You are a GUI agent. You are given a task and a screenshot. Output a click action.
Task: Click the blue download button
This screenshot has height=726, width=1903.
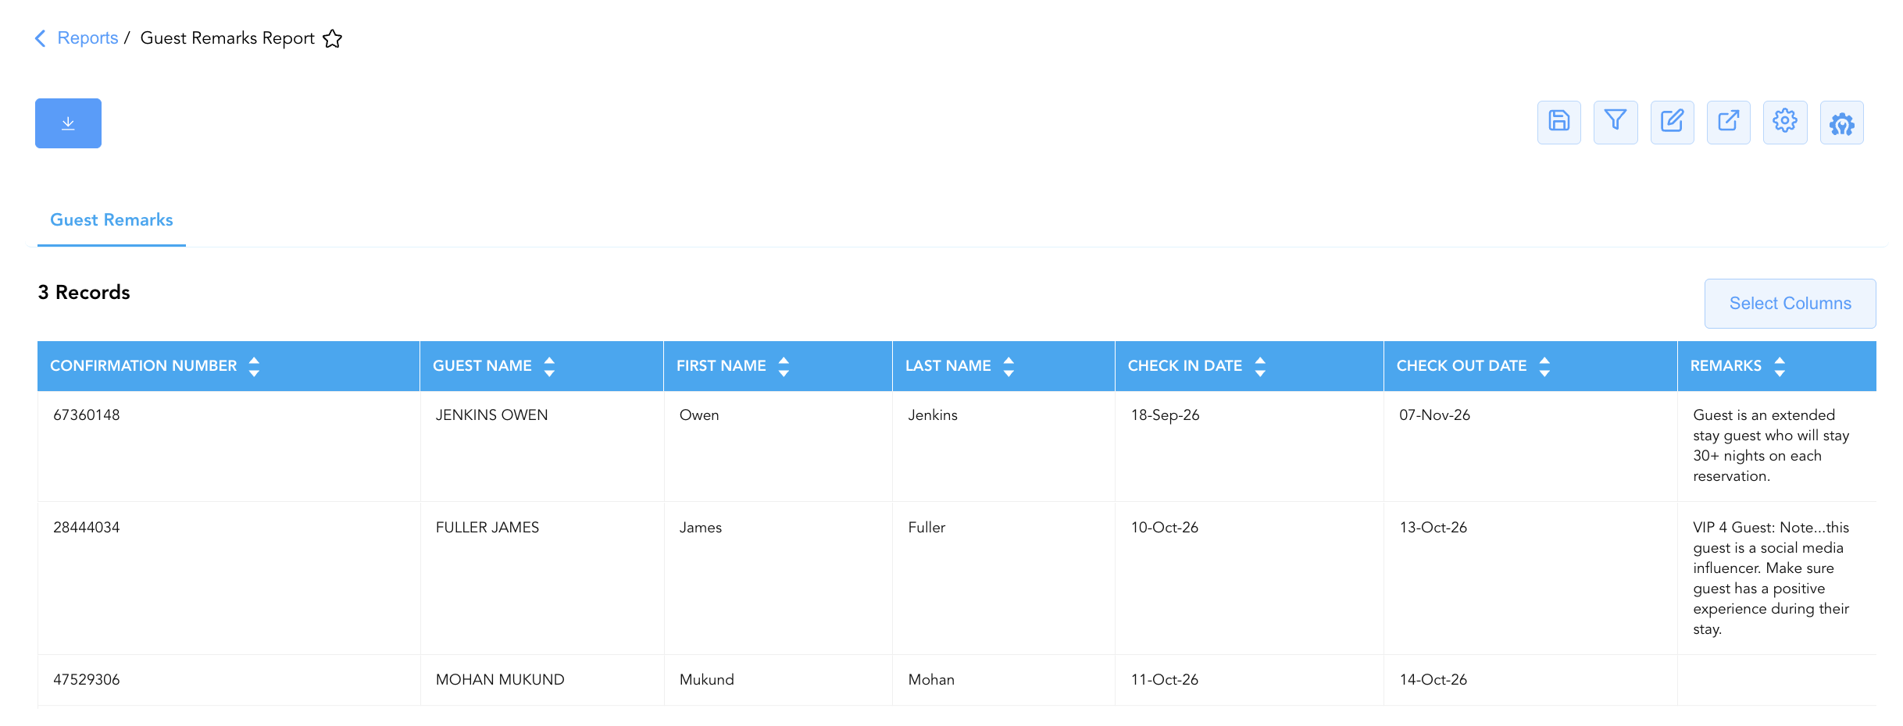pyautogui.click(x=68, y=123)
